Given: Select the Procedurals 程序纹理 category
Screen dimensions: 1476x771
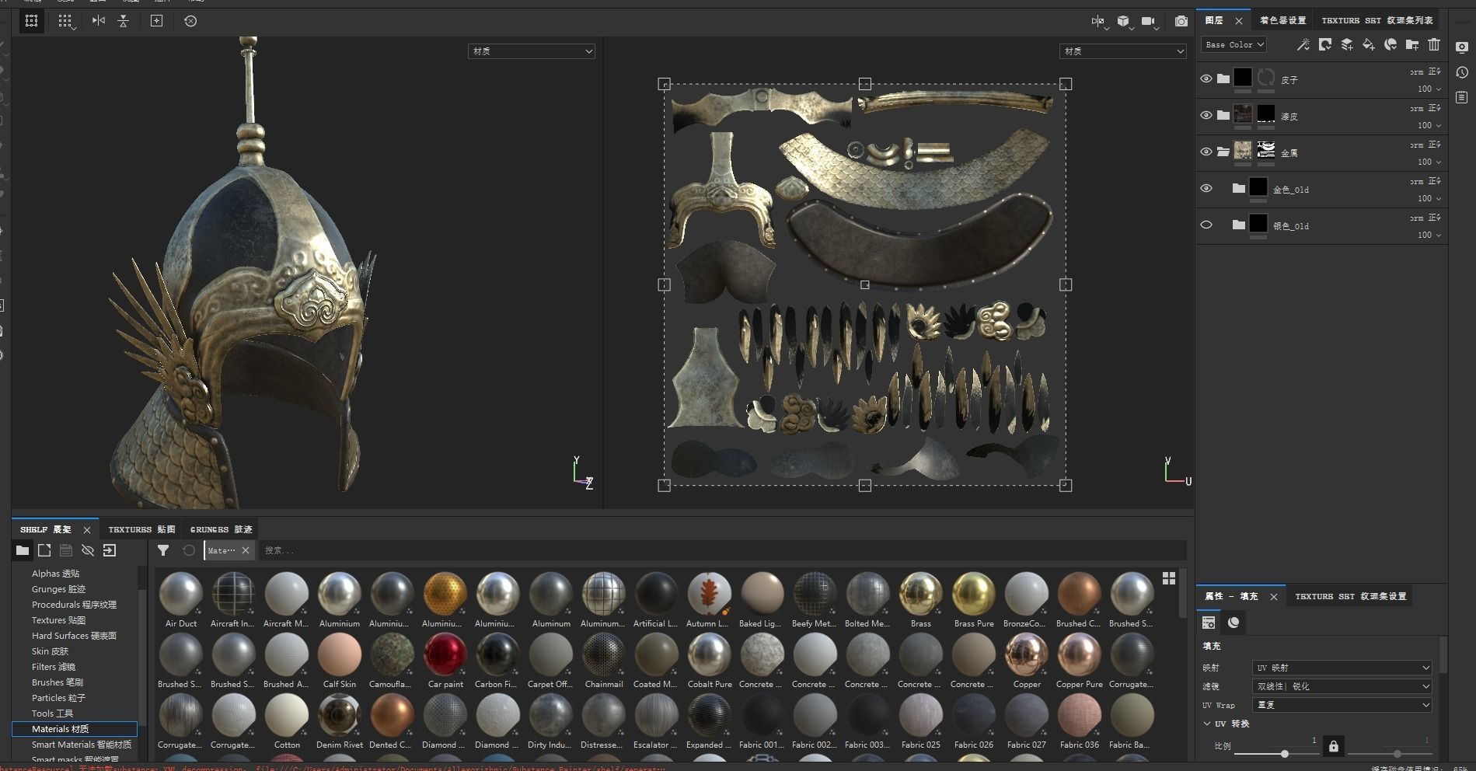Looking at the screenshot, I should (74, 605).
